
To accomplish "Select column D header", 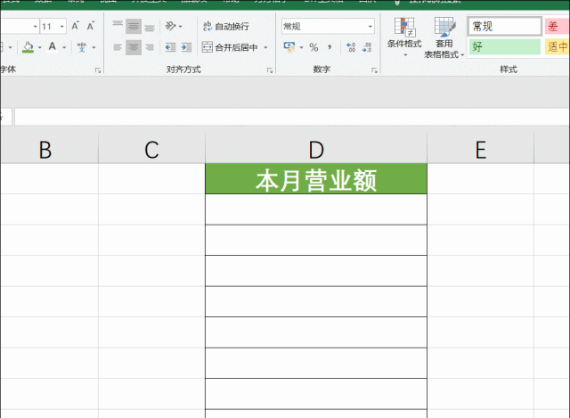I will point(316,149).
